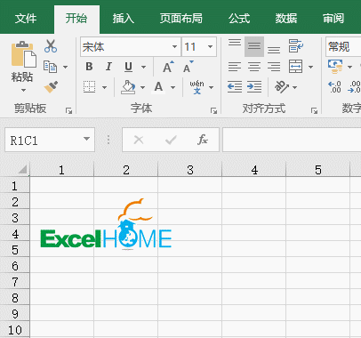Viewport: 361px width, 338px height.
Task: Click the font color A swatch
Action: click(x=158, y=87)
